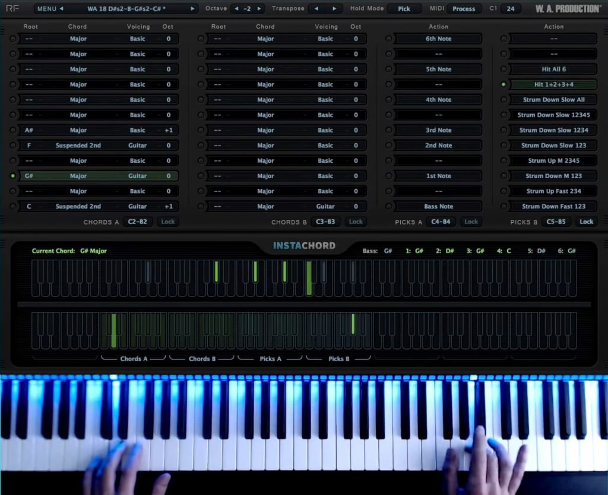Select the G# Major Guitar chord radio
The image size is (608, 495).
13,176
